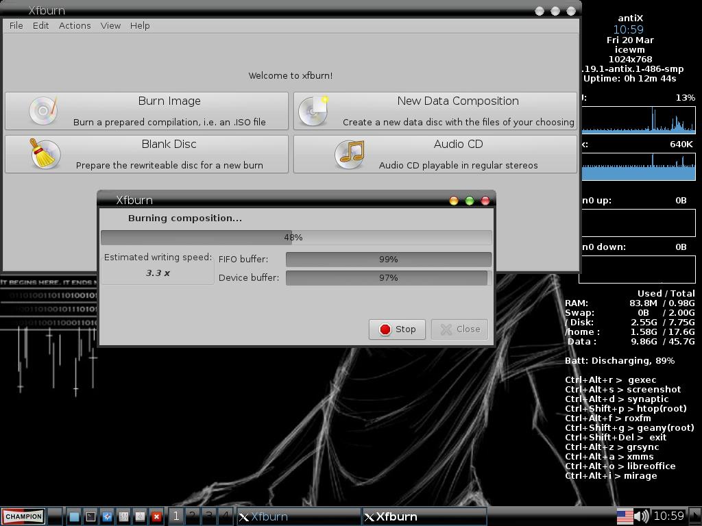This screenshot has height=526, width=702.
Task: Click the US flag keyboard layout icon
Action: tap(625, 516)
